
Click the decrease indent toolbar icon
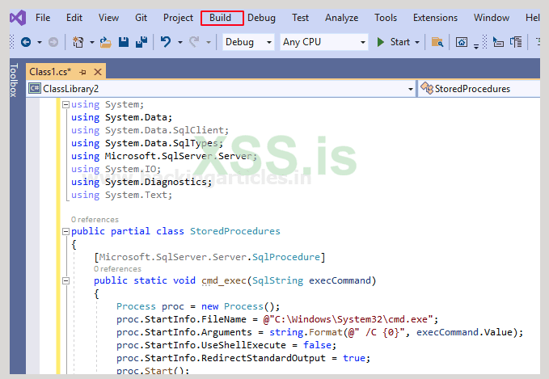click(x=498, y=42)
